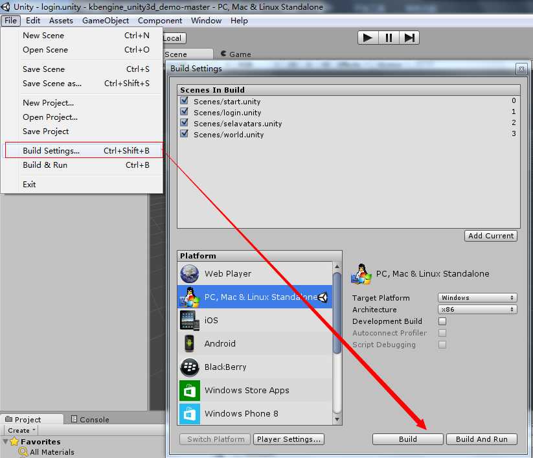
Task: Click the Unity logo on selected platform row
Action: click(323, 297)
